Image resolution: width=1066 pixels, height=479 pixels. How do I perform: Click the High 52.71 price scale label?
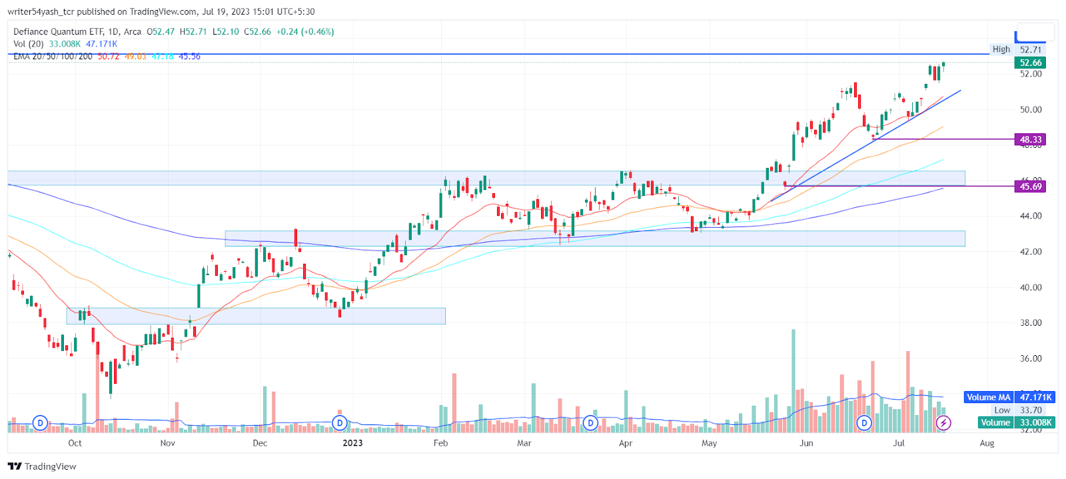[1017, 49]
